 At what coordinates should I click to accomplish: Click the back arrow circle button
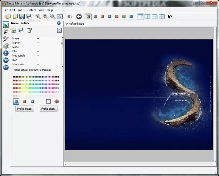coord(79,17)
